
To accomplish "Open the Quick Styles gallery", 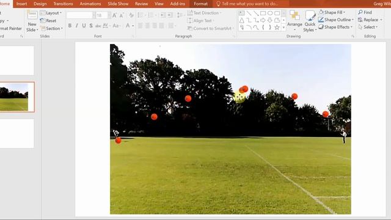I will coord(310,21).
